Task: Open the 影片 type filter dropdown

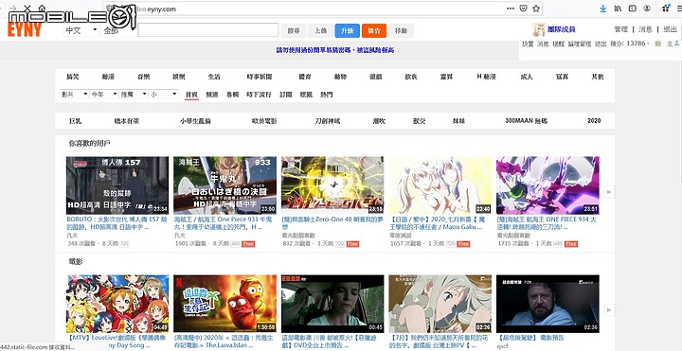Action: [74, 94]
